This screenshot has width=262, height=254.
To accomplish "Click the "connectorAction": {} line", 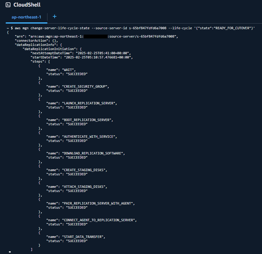I will 36,41.
